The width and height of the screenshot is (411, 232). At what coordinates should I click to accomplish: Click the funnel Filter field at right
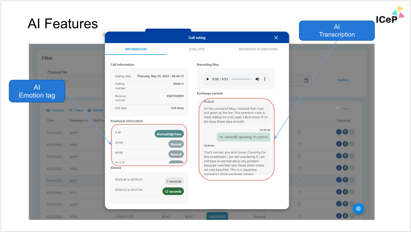click(342, 109)
